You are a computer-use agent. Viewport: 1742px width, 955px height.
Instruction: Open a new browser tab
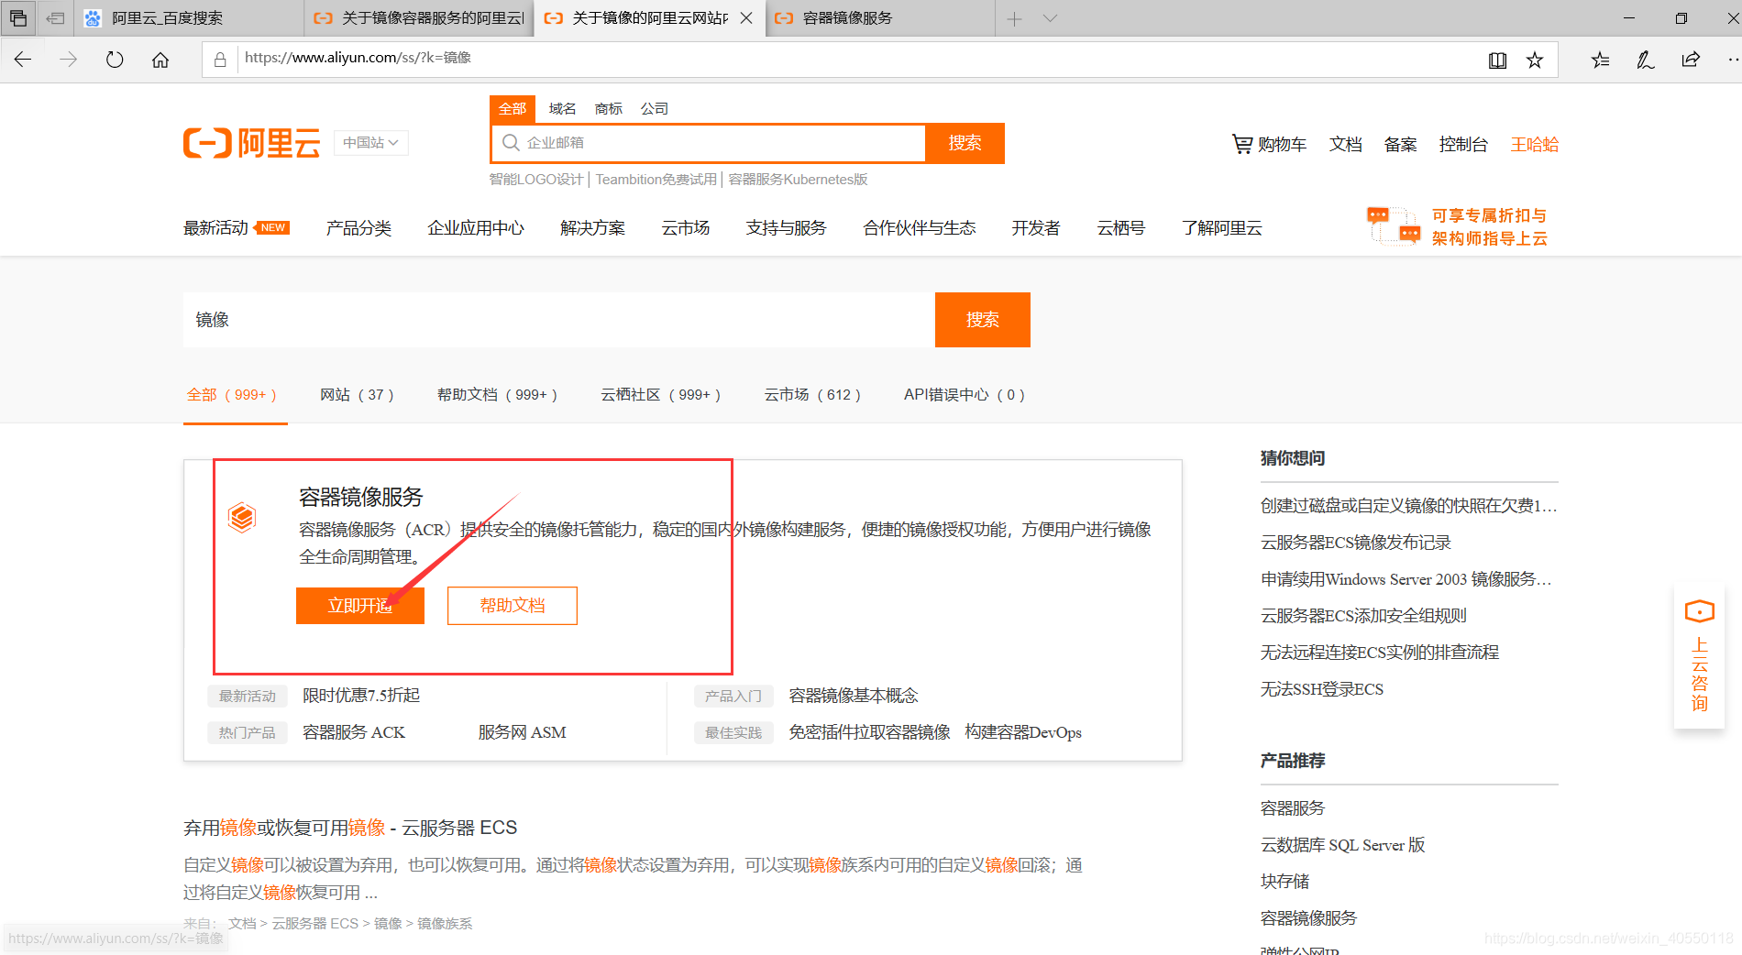point(1014,18)
